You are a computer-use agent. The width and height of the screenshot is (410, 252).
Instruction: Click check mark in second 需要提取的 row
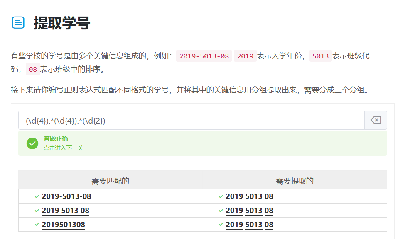point(221,211)
